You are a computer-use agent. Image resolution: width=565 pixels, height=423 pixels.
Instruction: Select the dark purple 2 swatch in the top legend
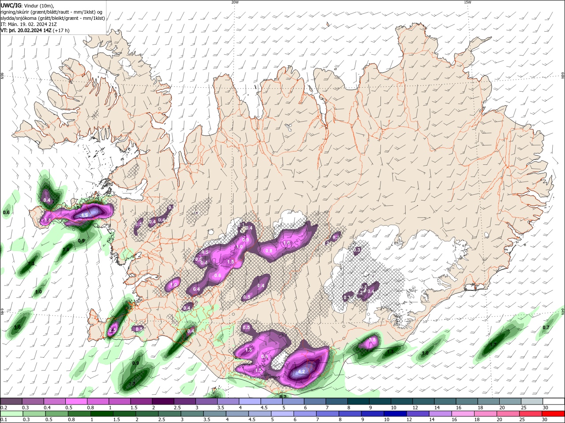tap(162, 401)
